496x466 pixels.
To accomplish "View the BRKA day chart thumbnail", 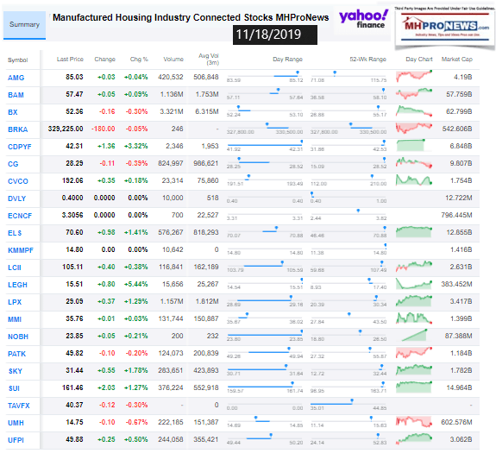I will click(414, 128).
